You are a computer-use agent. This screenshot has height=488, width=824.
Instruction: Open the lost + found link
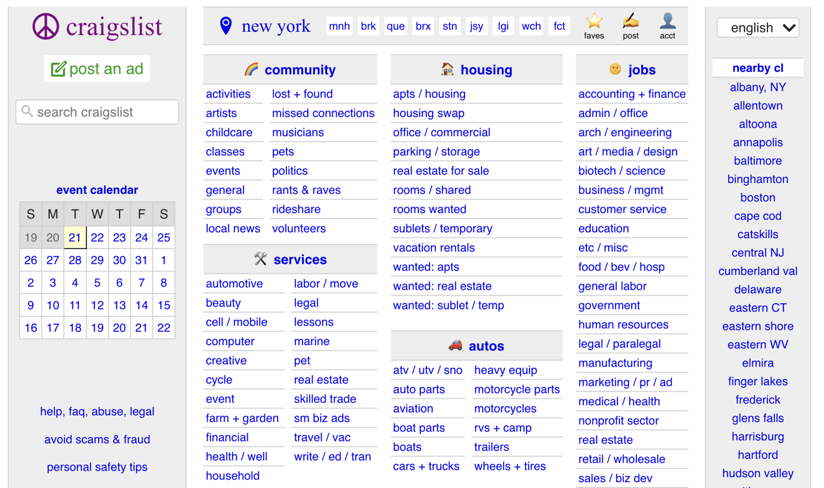[x=302, y=94]
